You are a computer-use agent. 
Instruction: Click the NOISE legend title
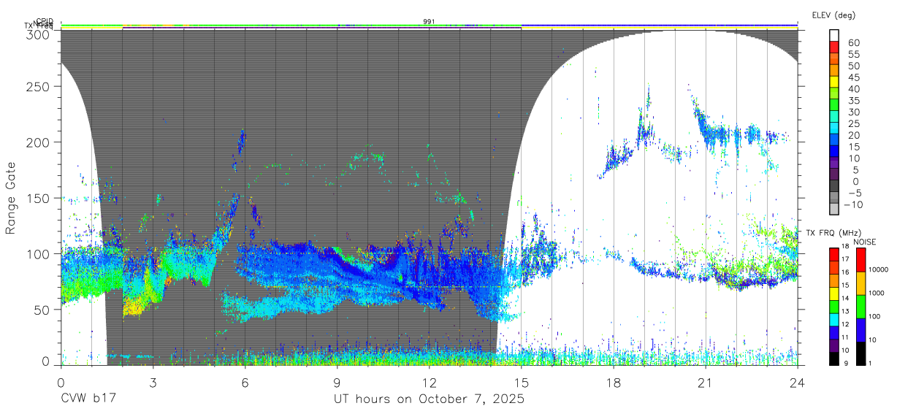[x=866, y=242]
